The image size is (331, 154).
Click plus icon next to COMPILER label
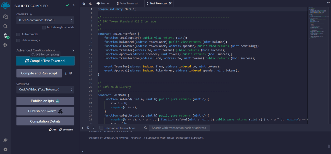coord(31,14)
